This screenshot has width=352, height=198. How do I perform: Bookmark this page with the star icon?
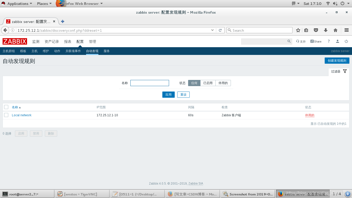coord(298,30)
